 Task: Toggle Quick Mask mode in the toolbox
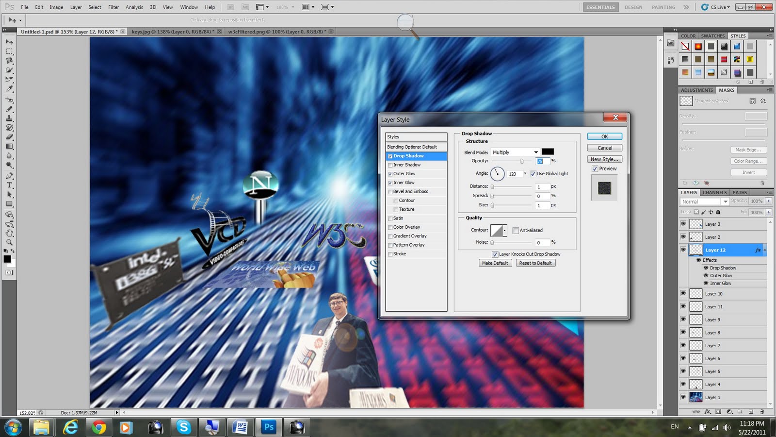9,273
